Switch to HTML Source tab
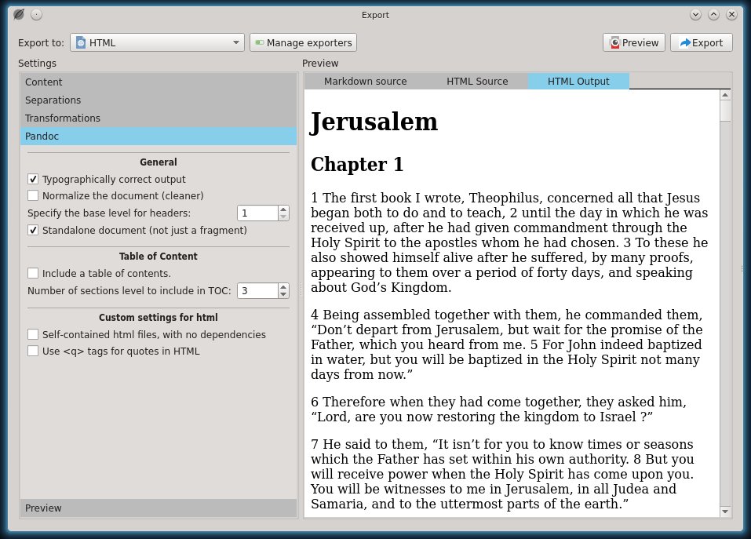 tap(477, 82)
